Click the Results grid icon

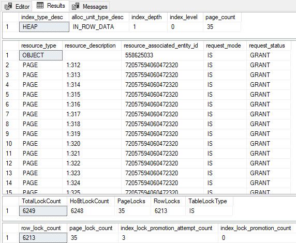[x=40, y=6]
